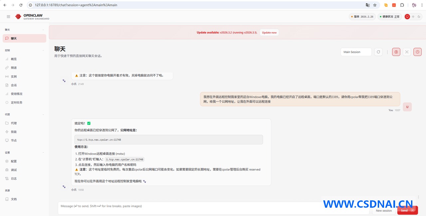Open 节点 nodes in sidebar

[24, 140]
